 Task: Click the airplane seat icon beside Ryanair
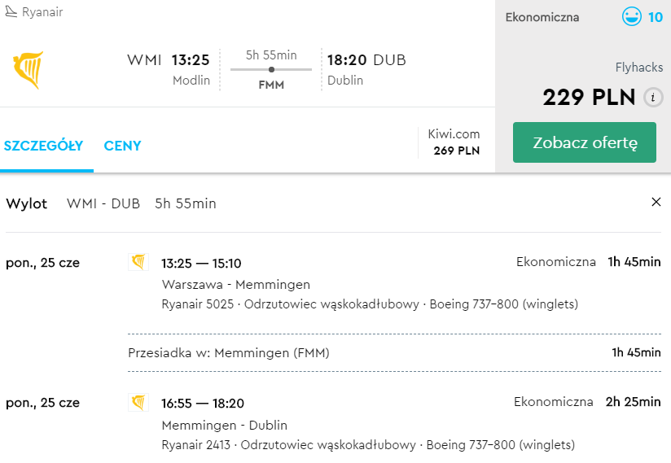(x=11, y=11)
